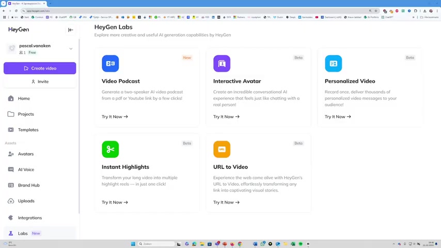Click the Avatars person icon
Viewport: 441px width, 248px height.
[x=11, y=154]
